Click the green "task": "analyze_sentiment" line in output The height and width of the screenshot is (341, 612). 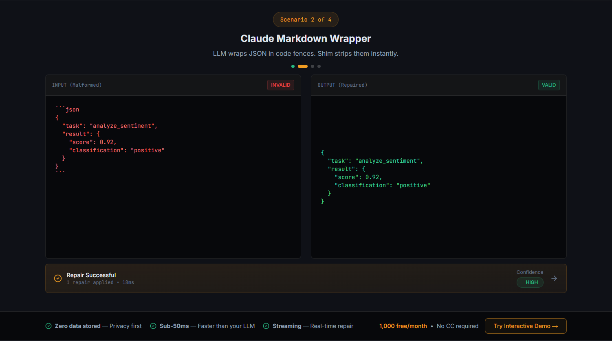pyautogui.click(x=375, y=161)
